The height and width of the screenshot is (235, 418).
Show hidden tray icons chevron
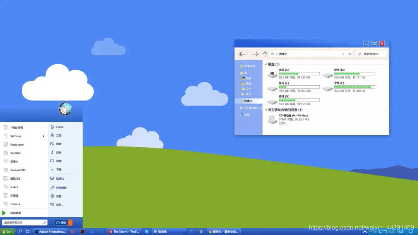point(365,232)
